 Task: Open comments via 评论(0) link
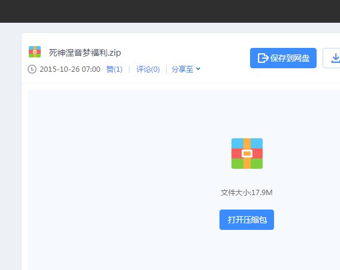[x=148, y=69]
